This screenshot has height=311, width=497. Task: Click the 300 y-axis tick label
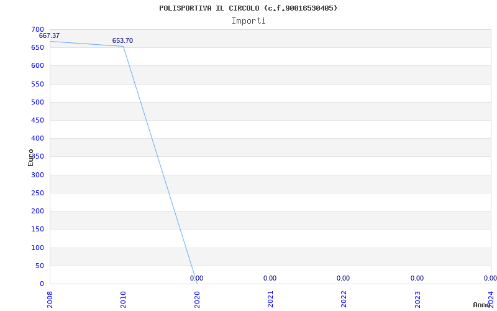click(x=37, y=175)
